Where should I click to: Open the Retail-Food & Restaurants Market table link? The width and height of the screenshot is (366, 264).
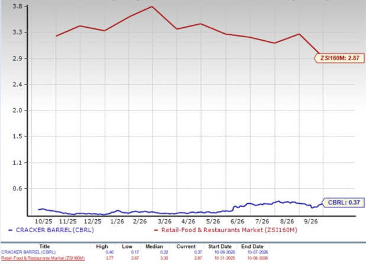point(43,258)
